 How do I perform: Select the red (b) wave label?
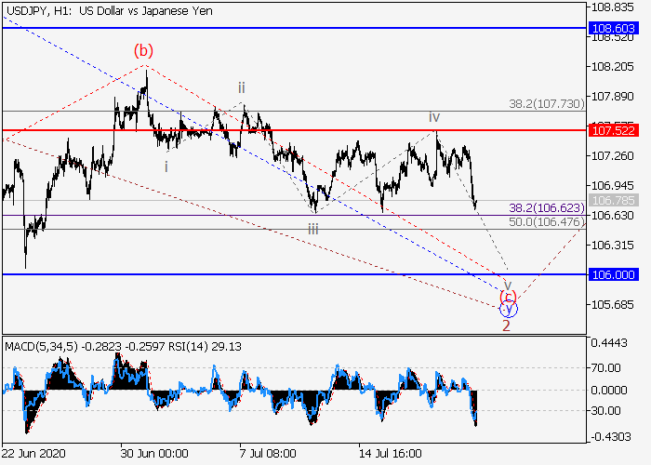(x=142, y=50)
